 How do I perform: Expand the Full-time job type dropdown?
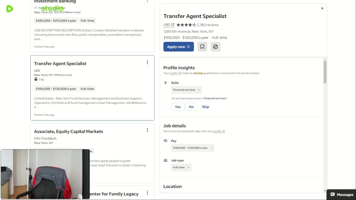[181, 167]
